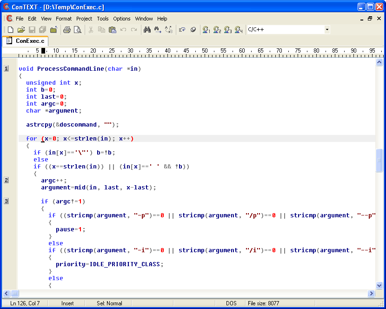
Task: Click the vertical scrollbar thumb
Action: [379, 161]
